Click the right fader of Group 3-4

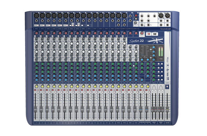click(162, 109)
